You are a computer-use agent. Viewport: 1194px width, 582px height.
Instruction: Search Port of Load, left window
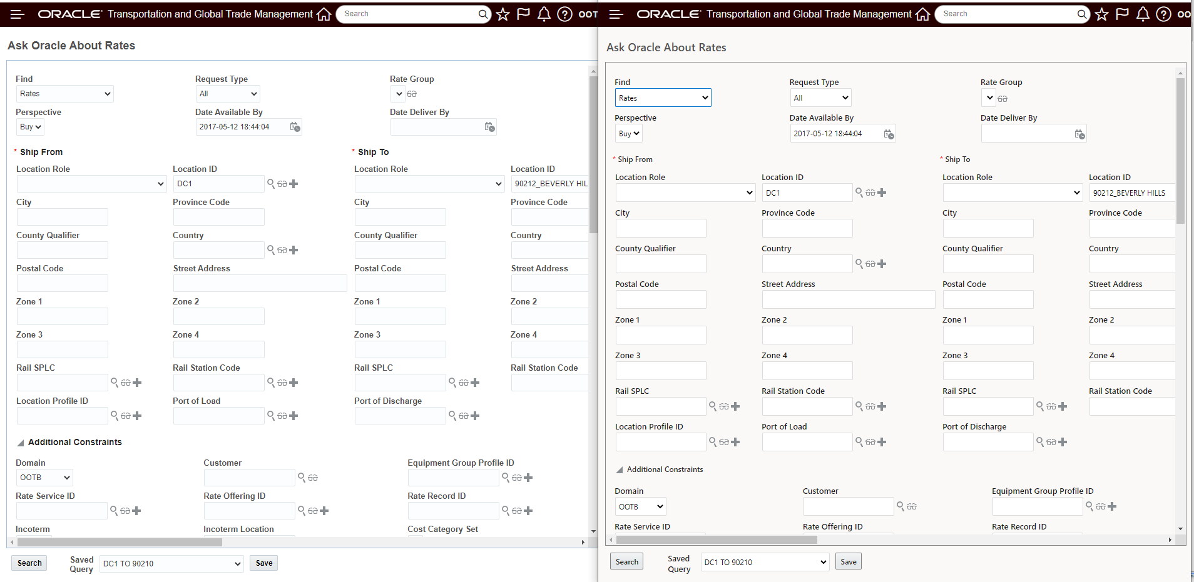tap(271, 415)
